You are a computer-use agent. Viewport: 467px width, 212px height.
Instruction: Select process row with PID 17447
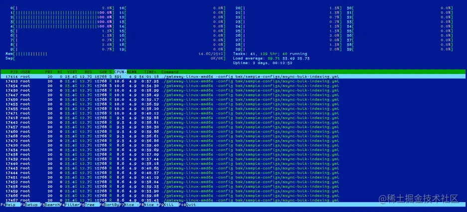click(x=233, y=95)
